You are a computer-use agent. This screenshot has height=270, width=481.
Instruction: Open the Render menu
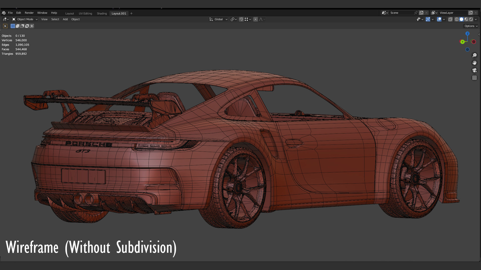pyautogui.click(x=29, y=13)
